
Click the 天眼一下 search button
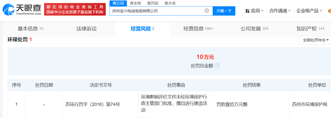click(x=224, y=11)
